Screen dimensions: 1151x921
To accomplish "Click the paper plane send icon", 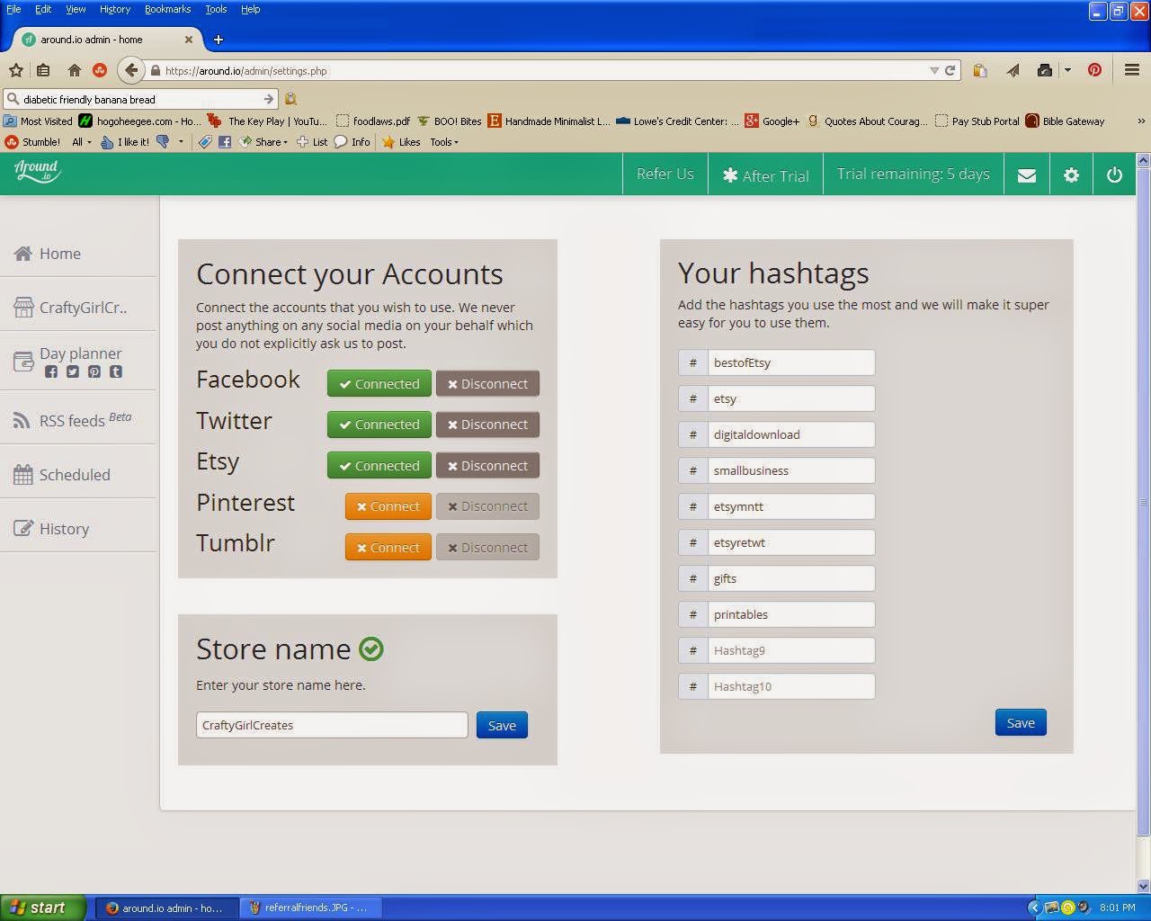I will 1013,70.
